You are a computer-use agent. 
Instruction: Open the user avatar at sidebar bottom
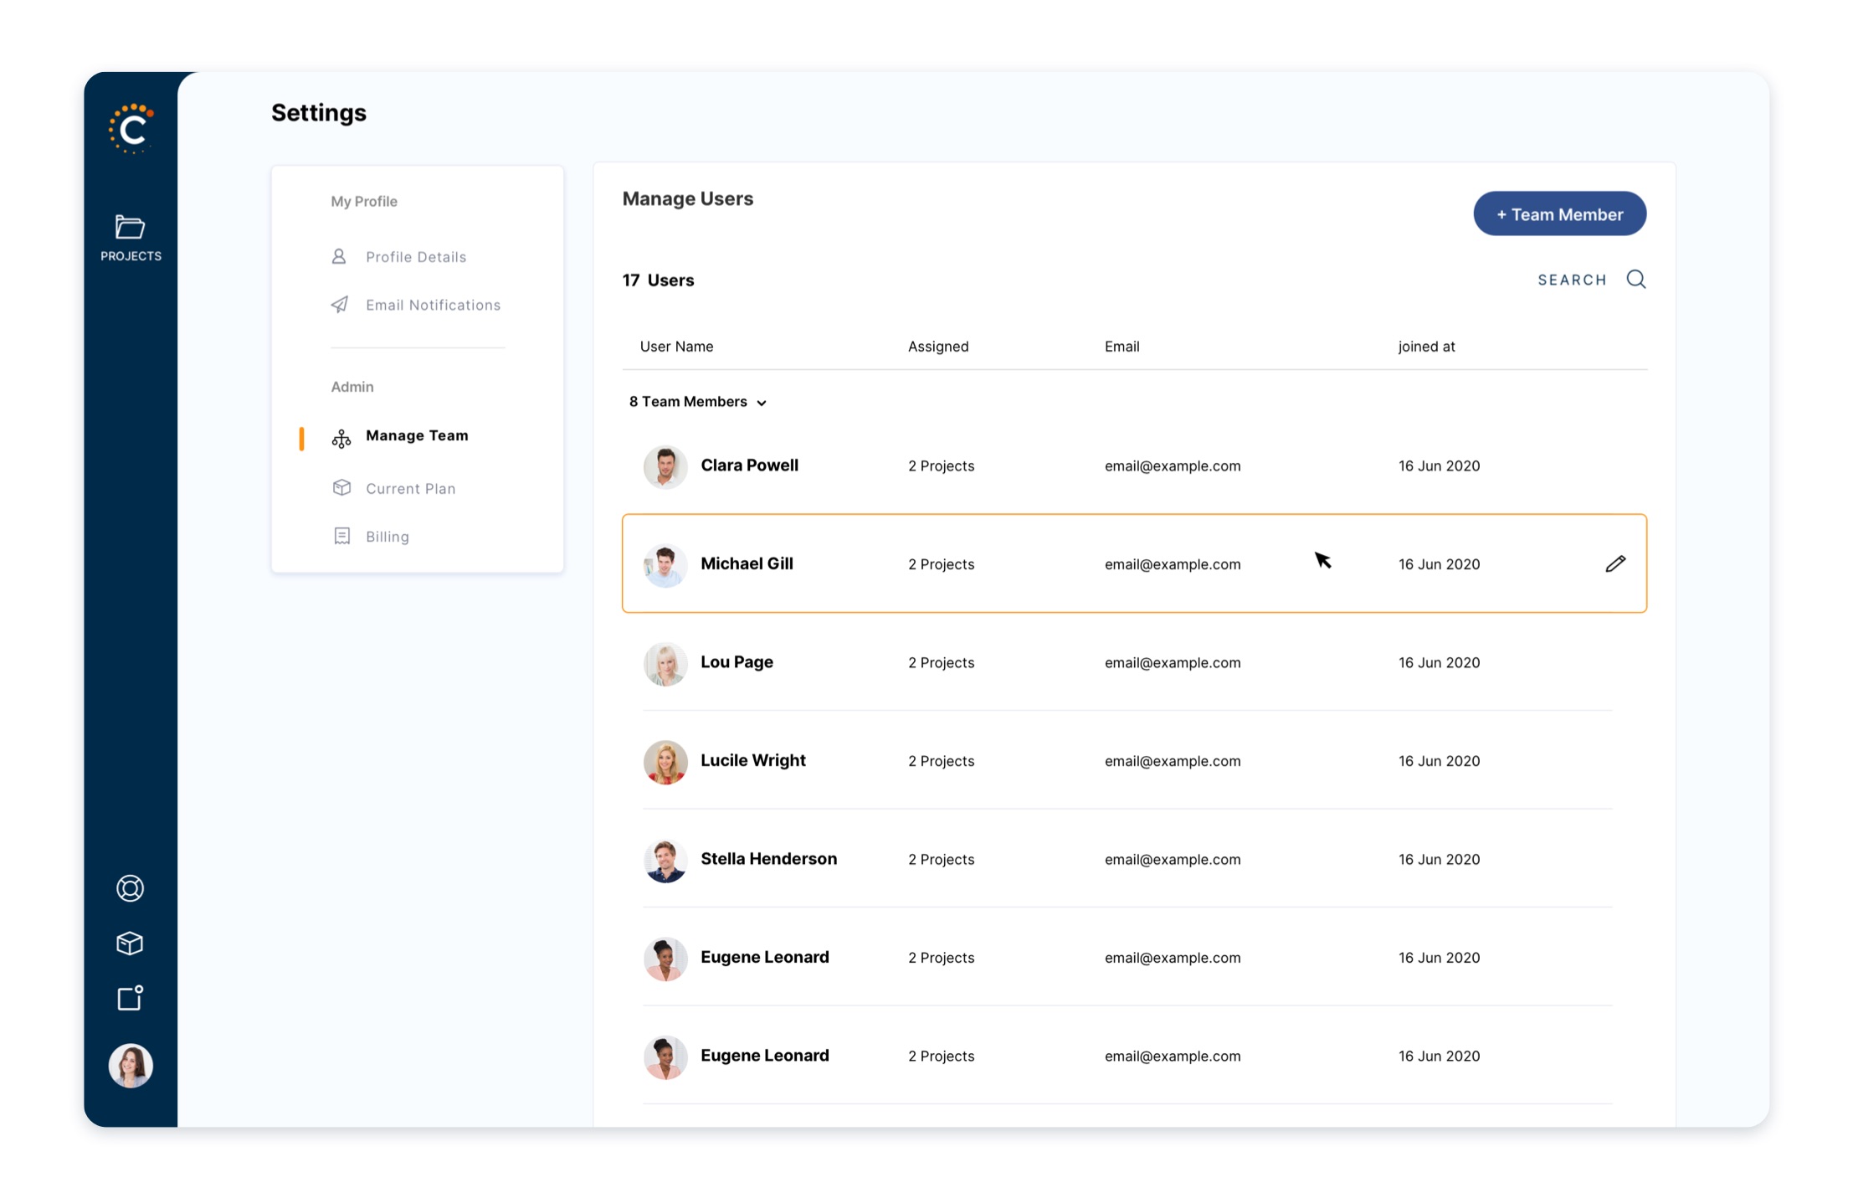coord(131,1066)
